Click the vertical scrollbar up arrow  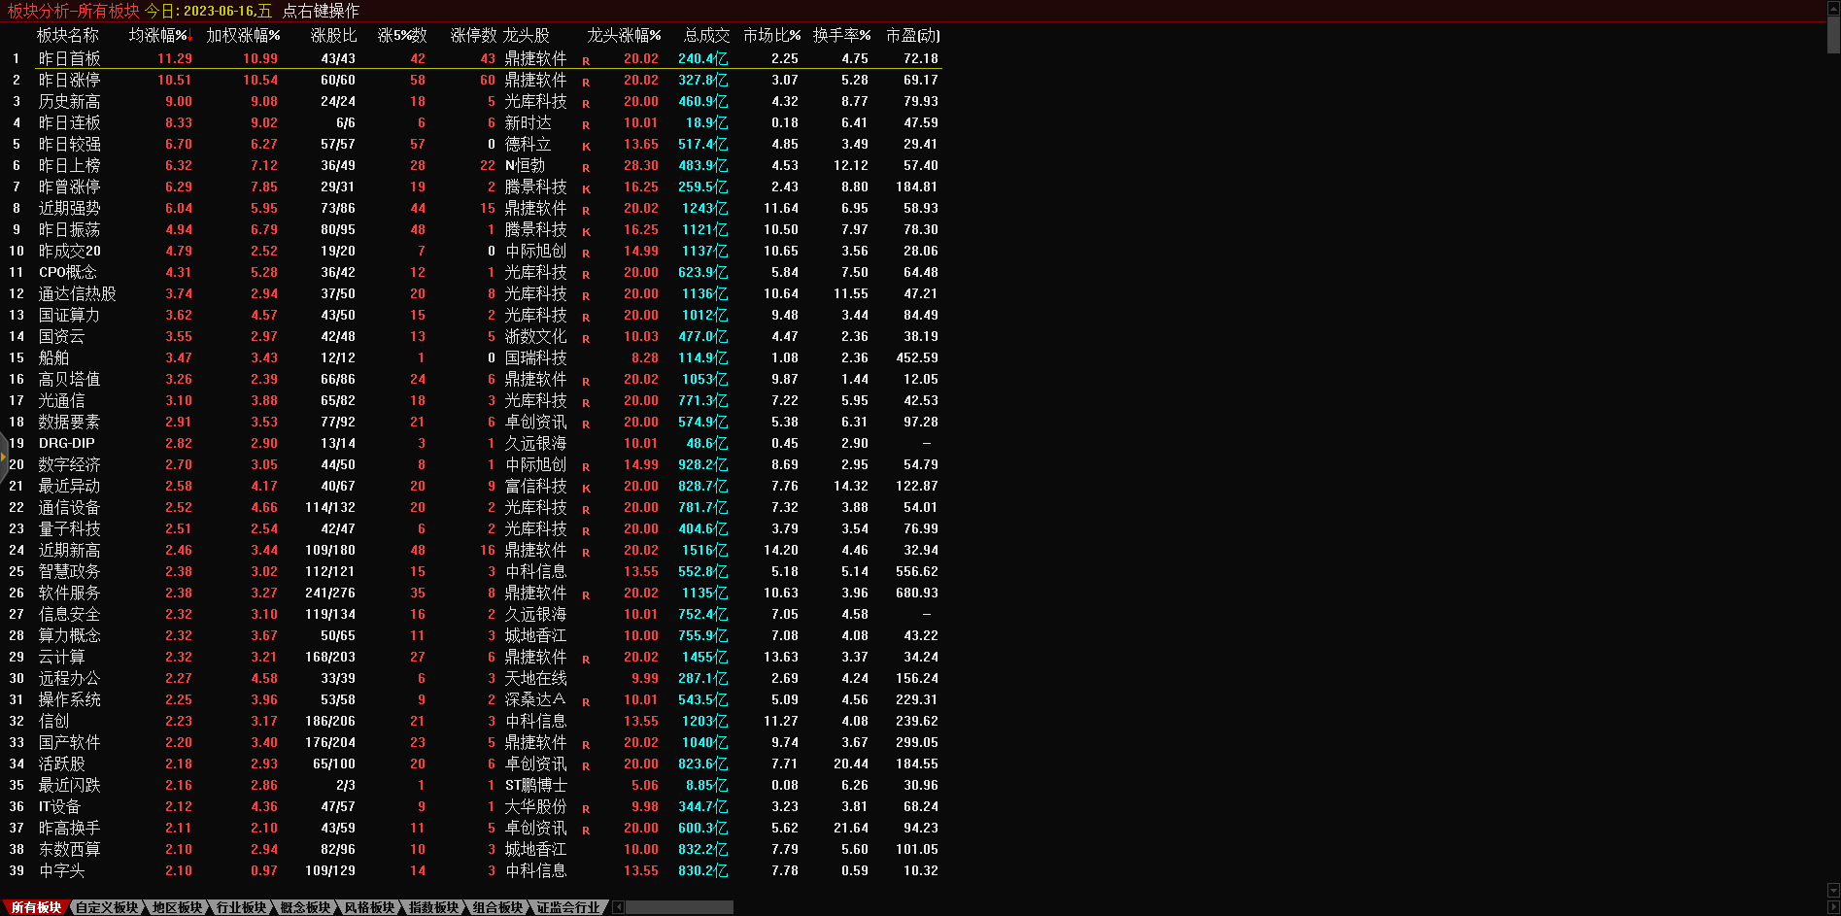tap(1833, 8)
